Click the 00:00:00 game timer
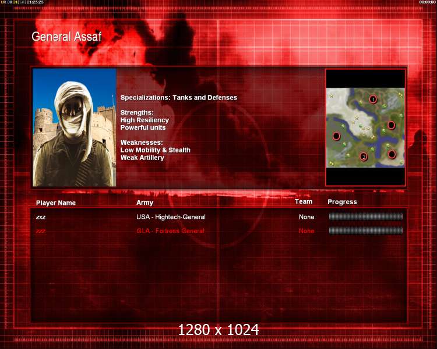The height and width of the screenshot is (349, 437). coord(427,2)
